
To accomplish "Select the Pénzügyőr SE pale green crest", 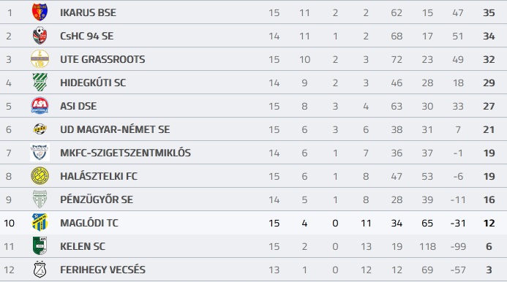I will pyautogui.click(x=40, y=199).
